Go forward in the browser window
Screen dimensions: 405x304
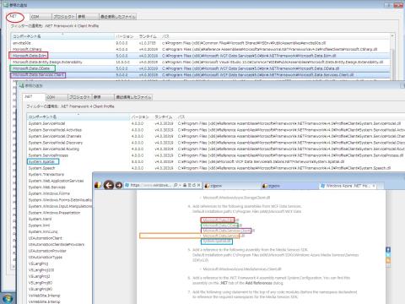coord(119,186)
